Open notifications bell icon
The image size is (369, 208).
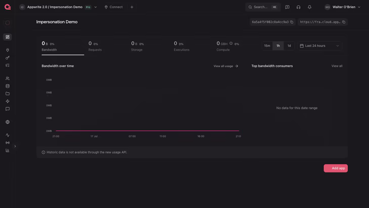(x=310, y=7)
